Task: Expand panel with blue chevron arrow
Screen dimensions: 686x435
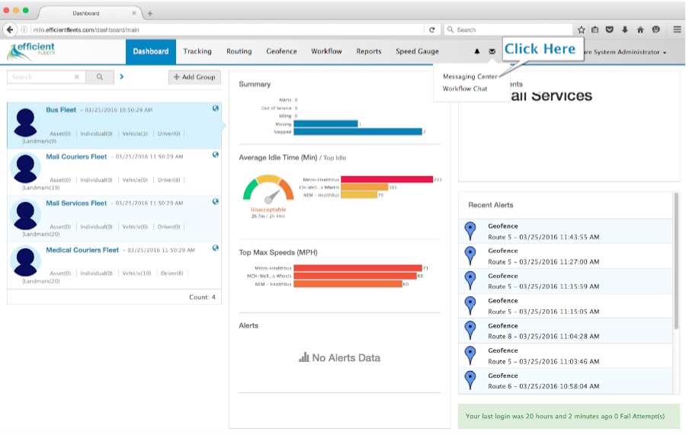Action: point(122,76)
